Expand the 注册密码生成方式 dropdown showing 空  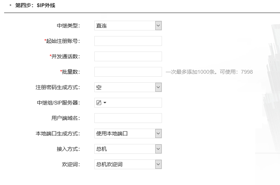point(128,87)
